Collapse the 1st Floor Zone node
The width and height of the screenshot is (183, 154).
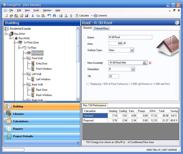click(x=14, y=43)
